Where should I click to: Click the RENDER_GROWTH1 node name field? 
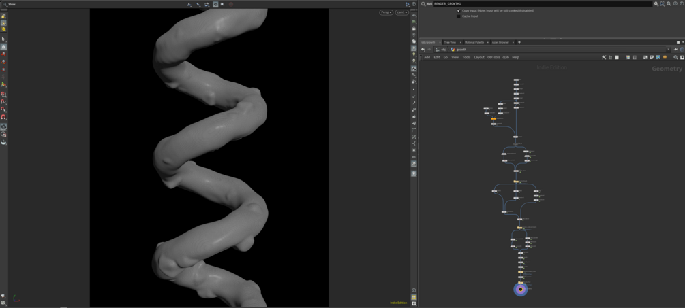click(542, 3)
